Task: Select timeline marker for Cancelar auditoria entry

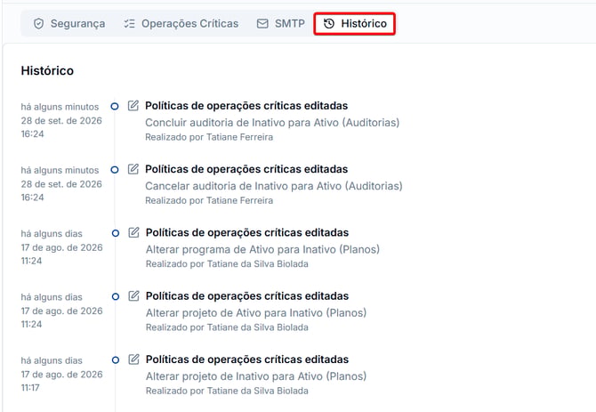Action: tap(115, 170)
